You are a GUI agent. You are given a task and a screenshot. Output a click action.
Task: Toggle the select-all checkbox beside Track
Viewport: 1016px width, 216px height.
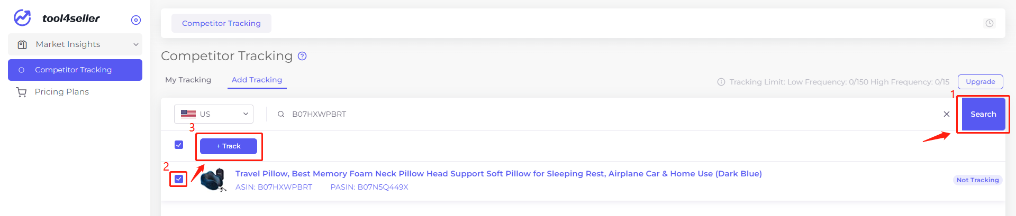(179, 145)
